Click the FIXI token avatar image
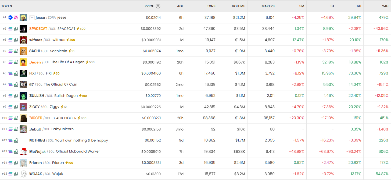This screenshot has width=391, height=180. [23, 73]
